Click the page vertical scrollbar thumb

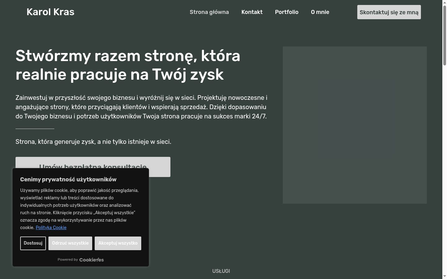pos(445,35)
